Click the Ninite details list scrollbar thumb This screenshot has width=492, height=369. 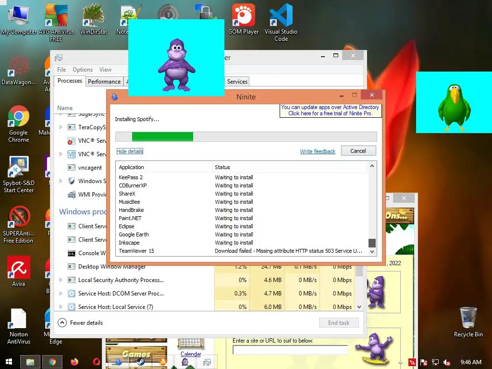(372, 243)
